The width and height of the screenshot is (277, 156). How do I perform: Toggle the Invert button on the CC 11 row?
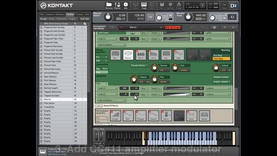[x=156, y=94]
